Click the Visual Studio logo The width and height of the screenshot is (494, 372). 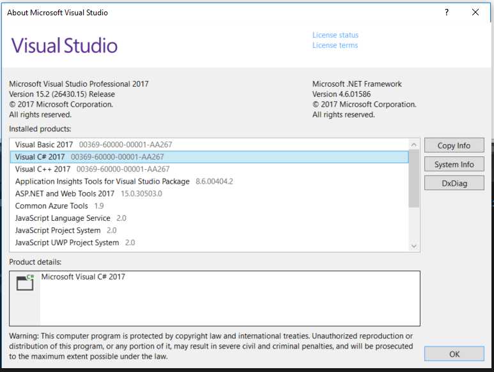click(65, 45)
